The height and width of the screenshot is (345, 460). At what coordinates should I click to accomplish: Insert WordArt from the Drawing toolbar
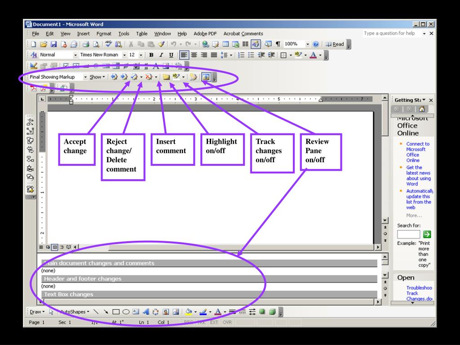pyautogui.click(x=146, y=312)
